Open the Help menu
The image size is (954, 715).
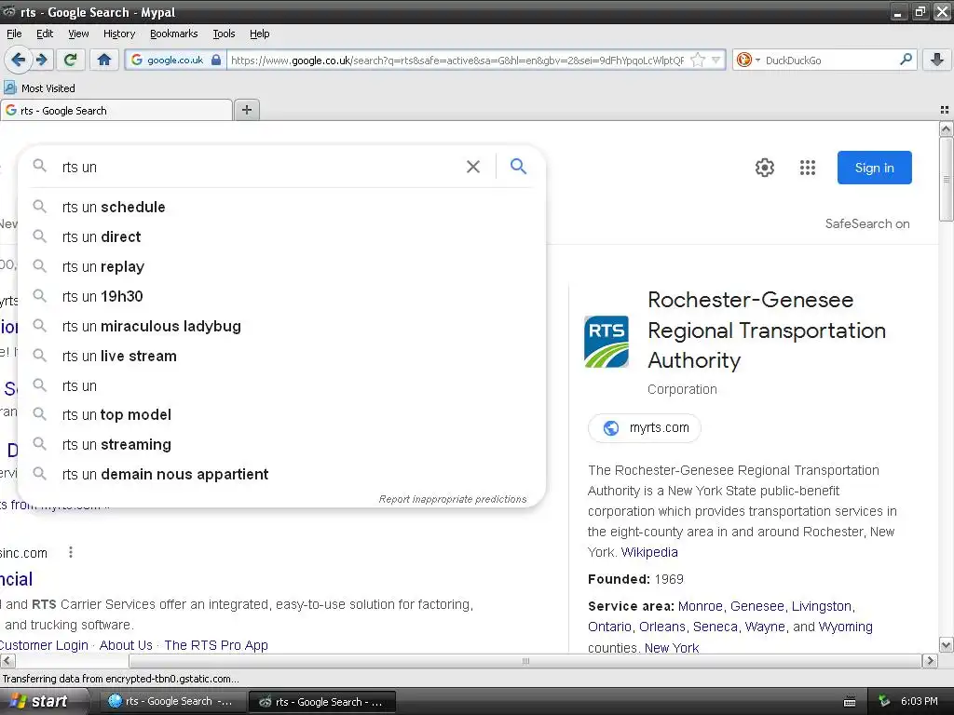point(259,34)
